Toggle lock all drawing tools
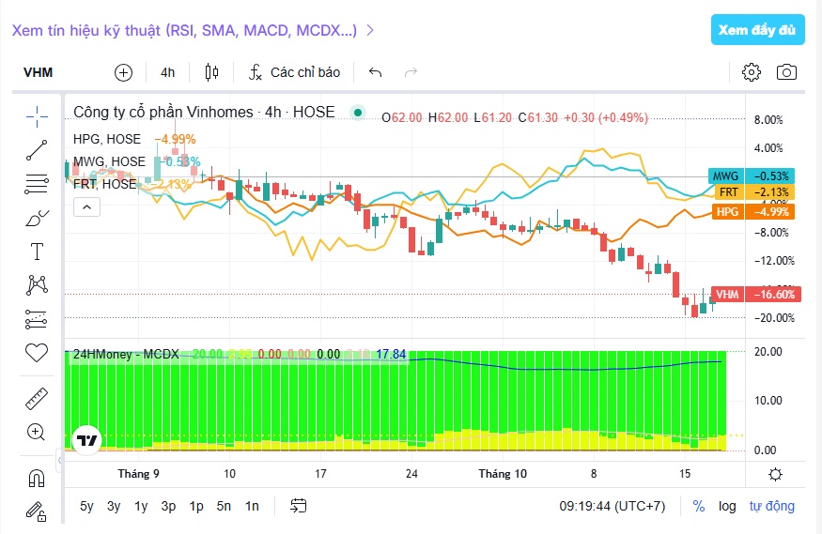Screen dimensions: 822x534 coord(37,511)
